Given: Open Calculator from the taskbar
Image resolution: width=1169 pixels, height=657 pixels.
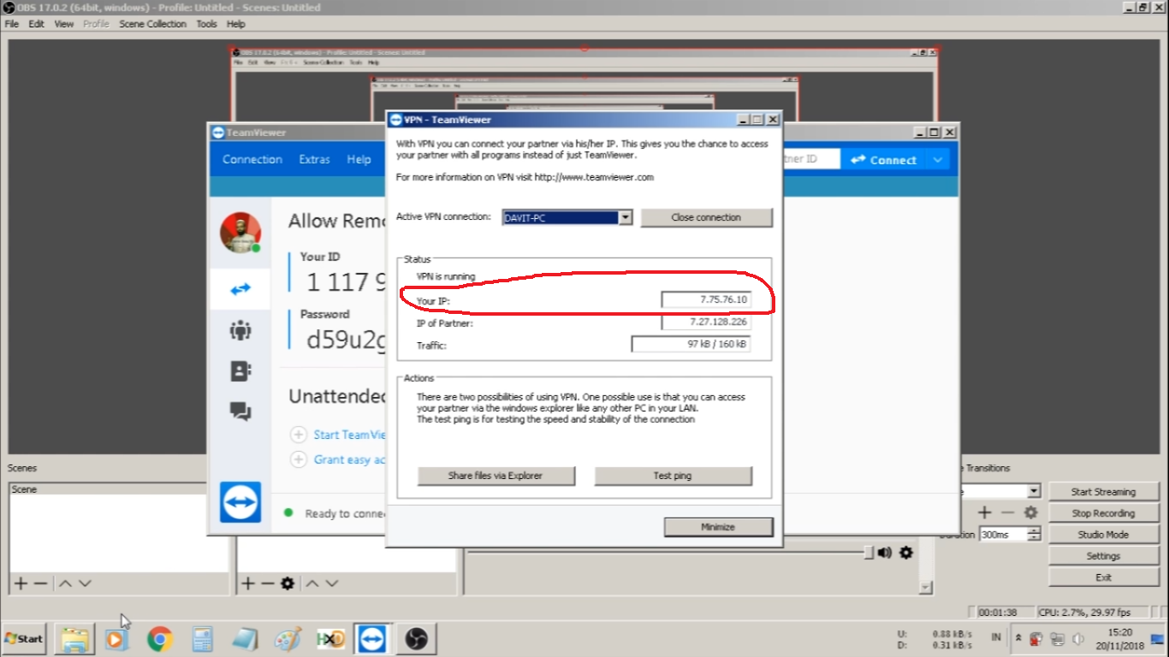Looking at the screenshot, I should pos(202,639).
